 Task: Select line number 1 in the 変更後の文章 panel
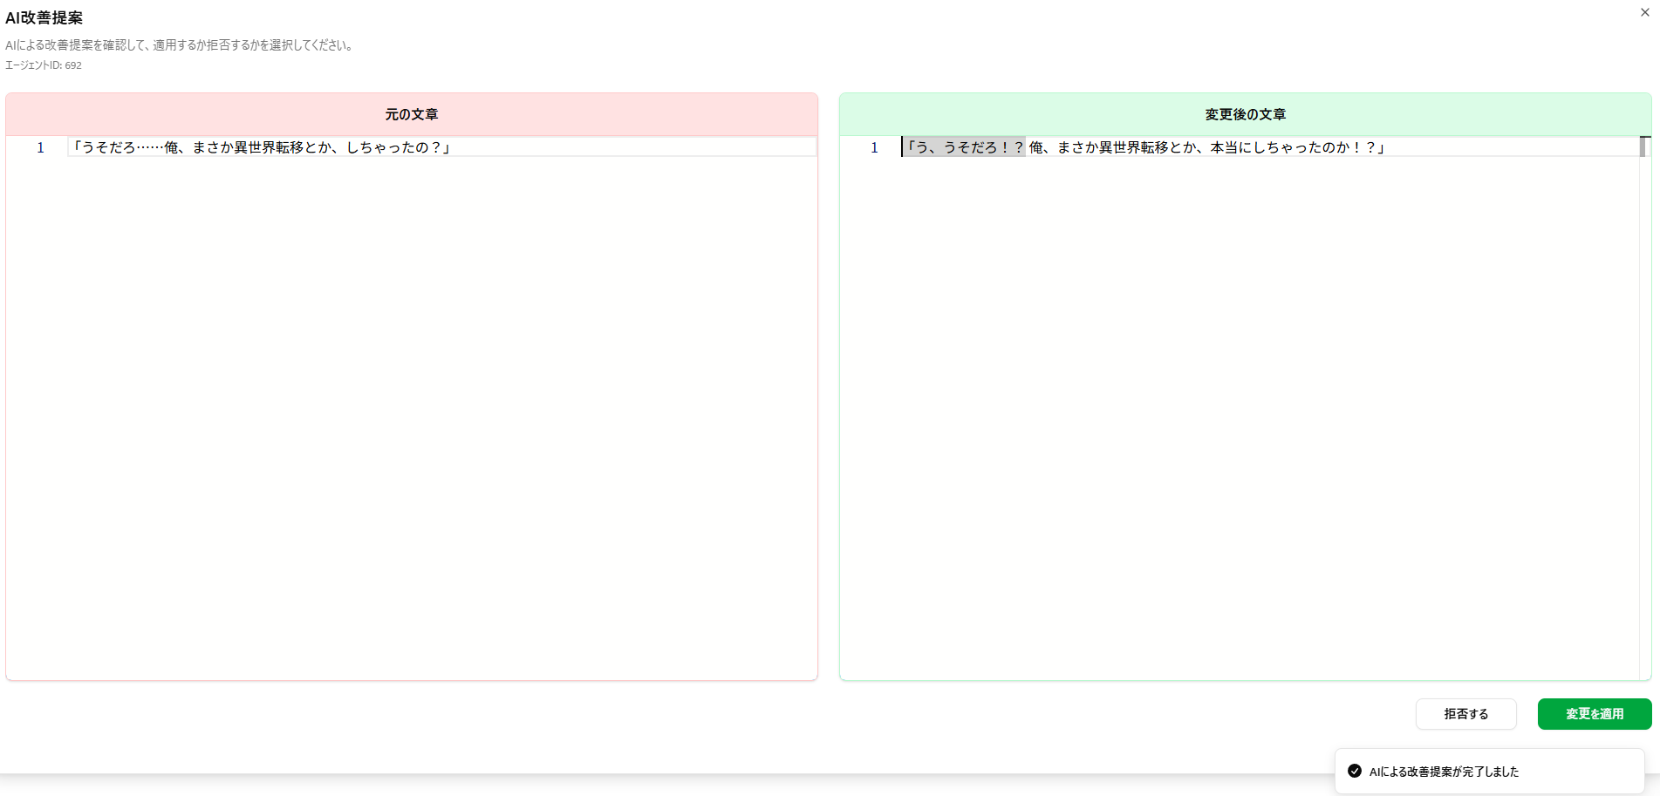pos(874,147)
